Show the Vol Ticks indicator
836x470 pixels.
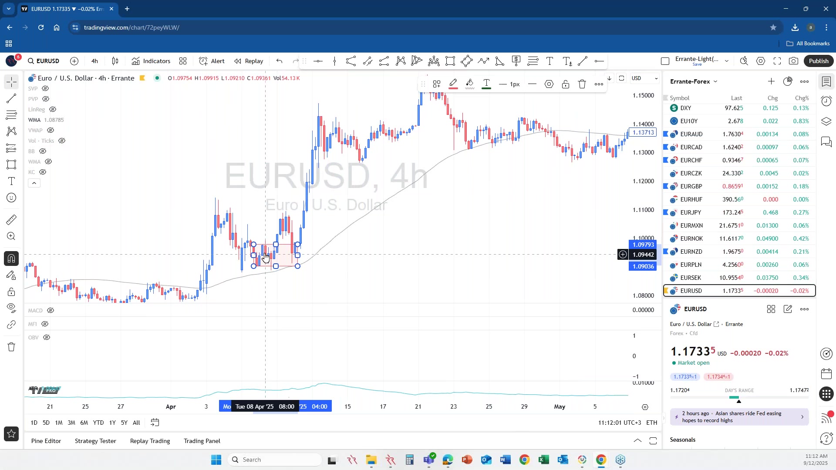coord(62,141)
